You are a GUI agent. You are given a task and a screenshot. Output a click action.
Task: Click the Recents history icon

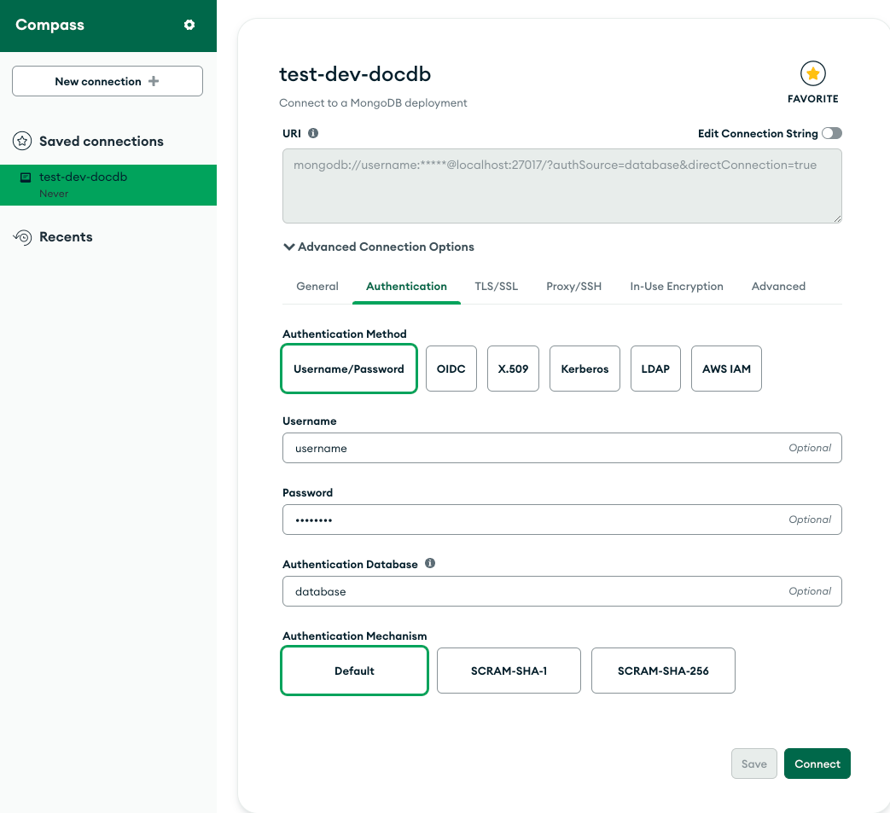tap(22, 236)
